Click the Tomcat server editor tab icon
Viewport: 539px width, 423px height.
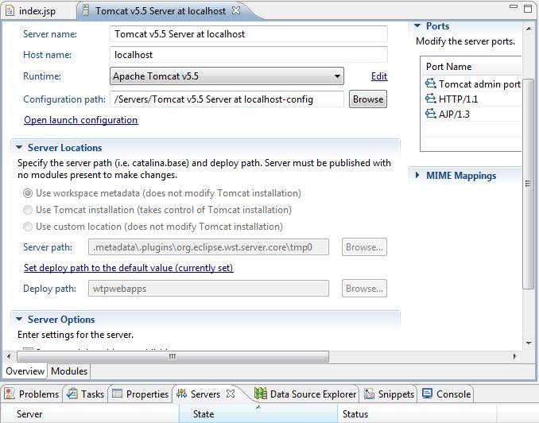coord(86,10)
